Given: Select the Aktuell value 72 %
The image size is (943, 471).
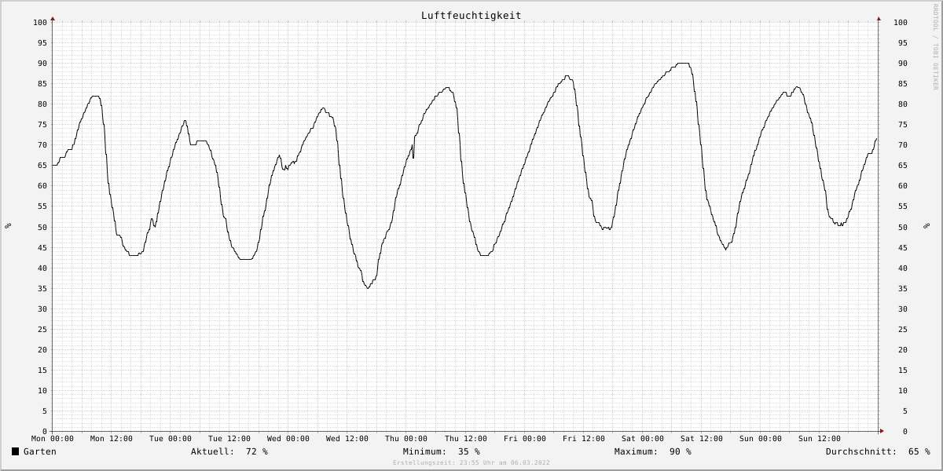Looking at the screenshot, I should [257, 451].
